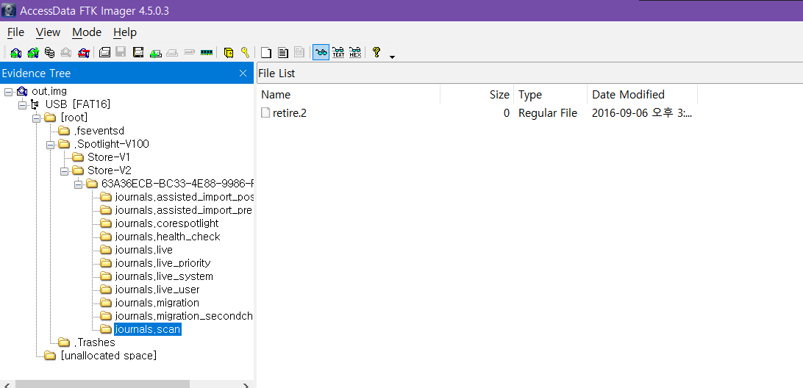
Task: Select the .Trashes folder
Action: [x=94, y=342]
